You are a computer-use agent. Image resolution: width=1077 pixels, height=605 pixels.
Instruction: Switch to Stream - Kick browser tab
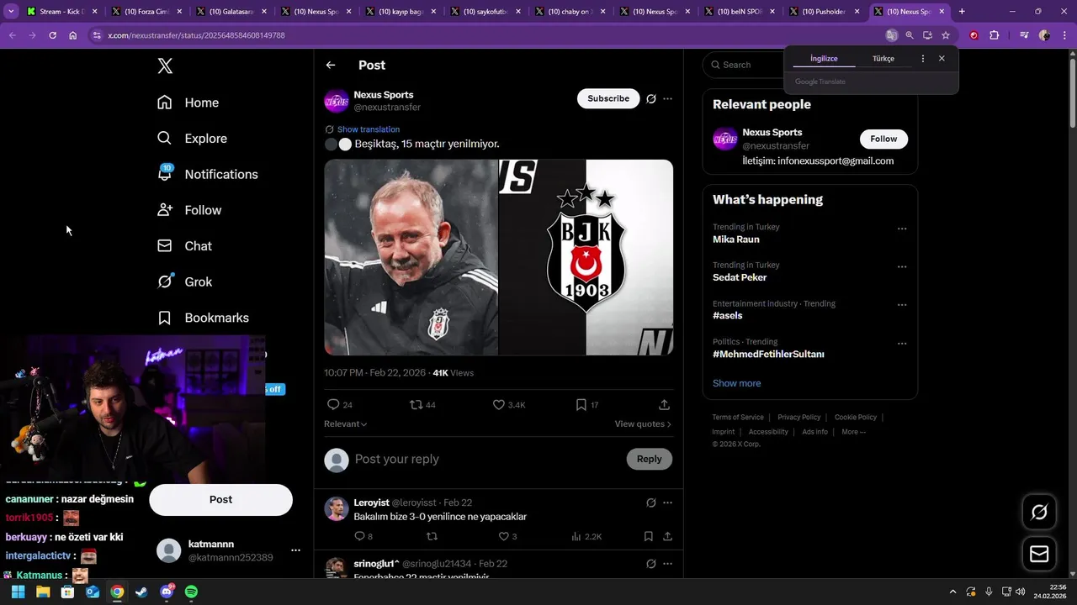tap(62, 12)
